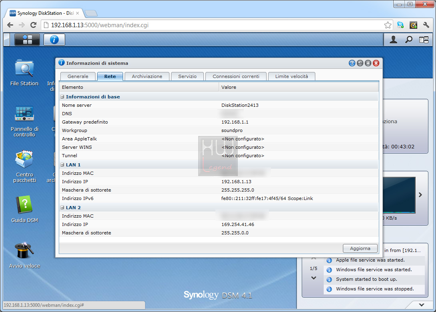The height and width of the screenshot is (312, 436).
Task: Open help for Informazioni di sistema window
Action: click(x=352, y=63)
